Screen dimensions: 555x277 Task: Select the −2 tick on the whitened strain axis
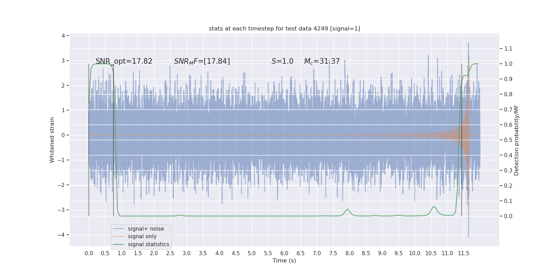pyautogui.click(x=61, y=185)
